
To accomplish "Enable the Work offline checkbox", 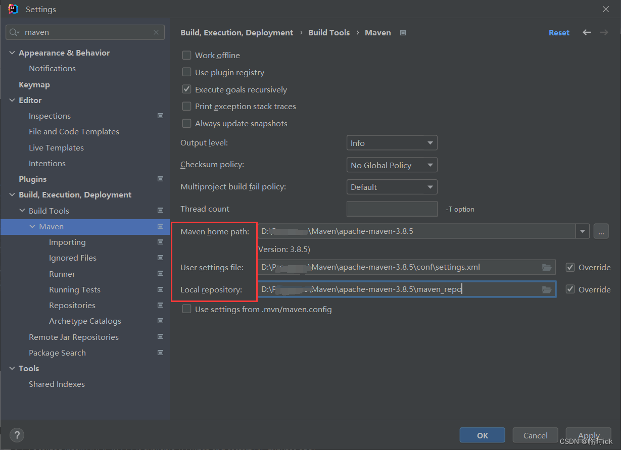I will coord(186,55).
